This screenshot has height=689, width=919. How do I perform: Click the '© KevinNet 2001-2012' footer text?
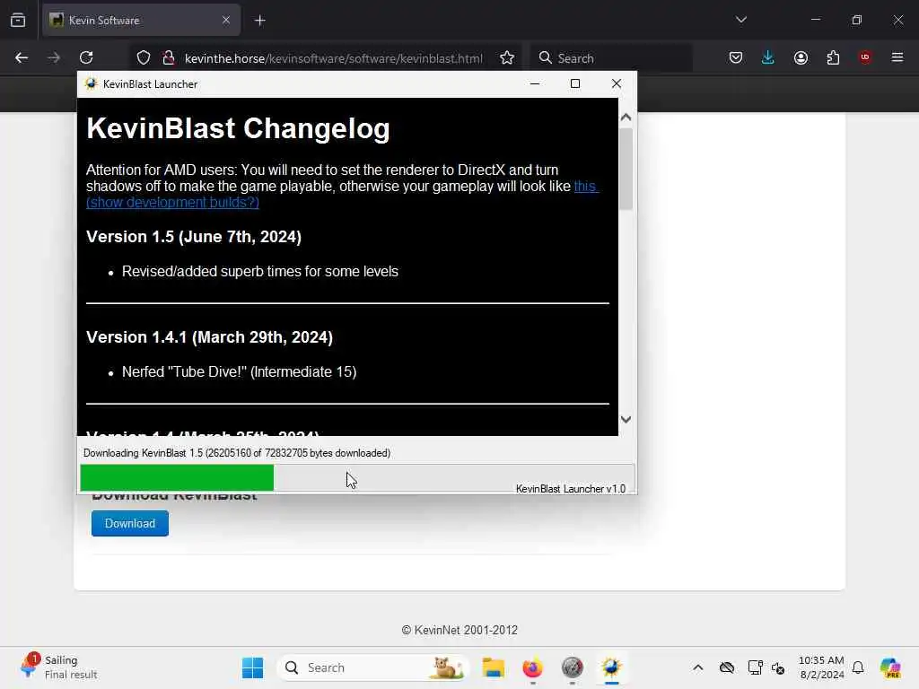click(459, 630)
